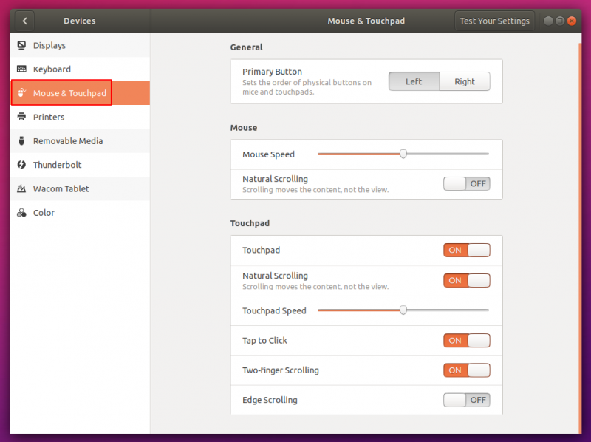Open Color settings via its sidebar icon
The image size is (591, 442).
click(21, 212)
